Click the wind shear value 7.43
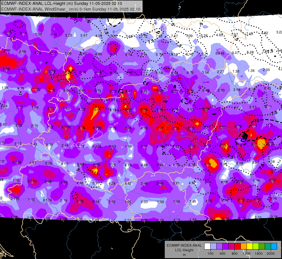The image size is (282, 259). 249,34
